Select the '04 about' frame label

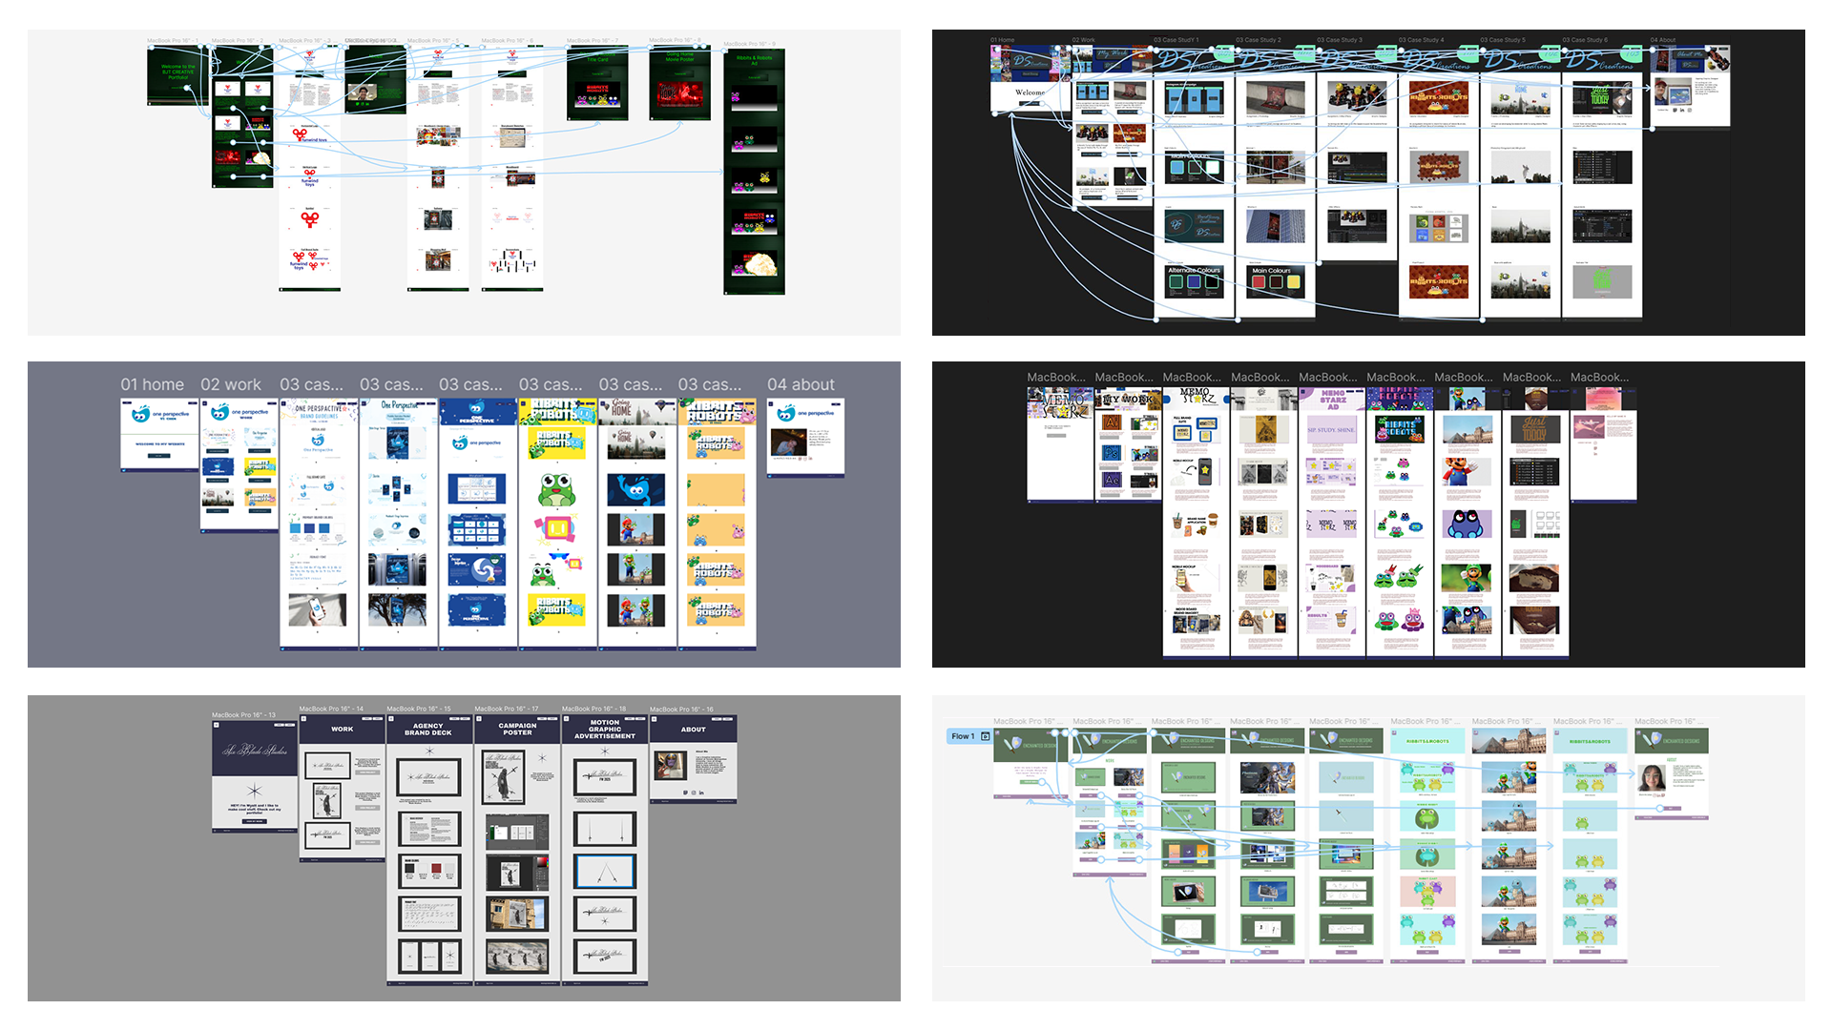pyautogui.click(x=801, y=384)
